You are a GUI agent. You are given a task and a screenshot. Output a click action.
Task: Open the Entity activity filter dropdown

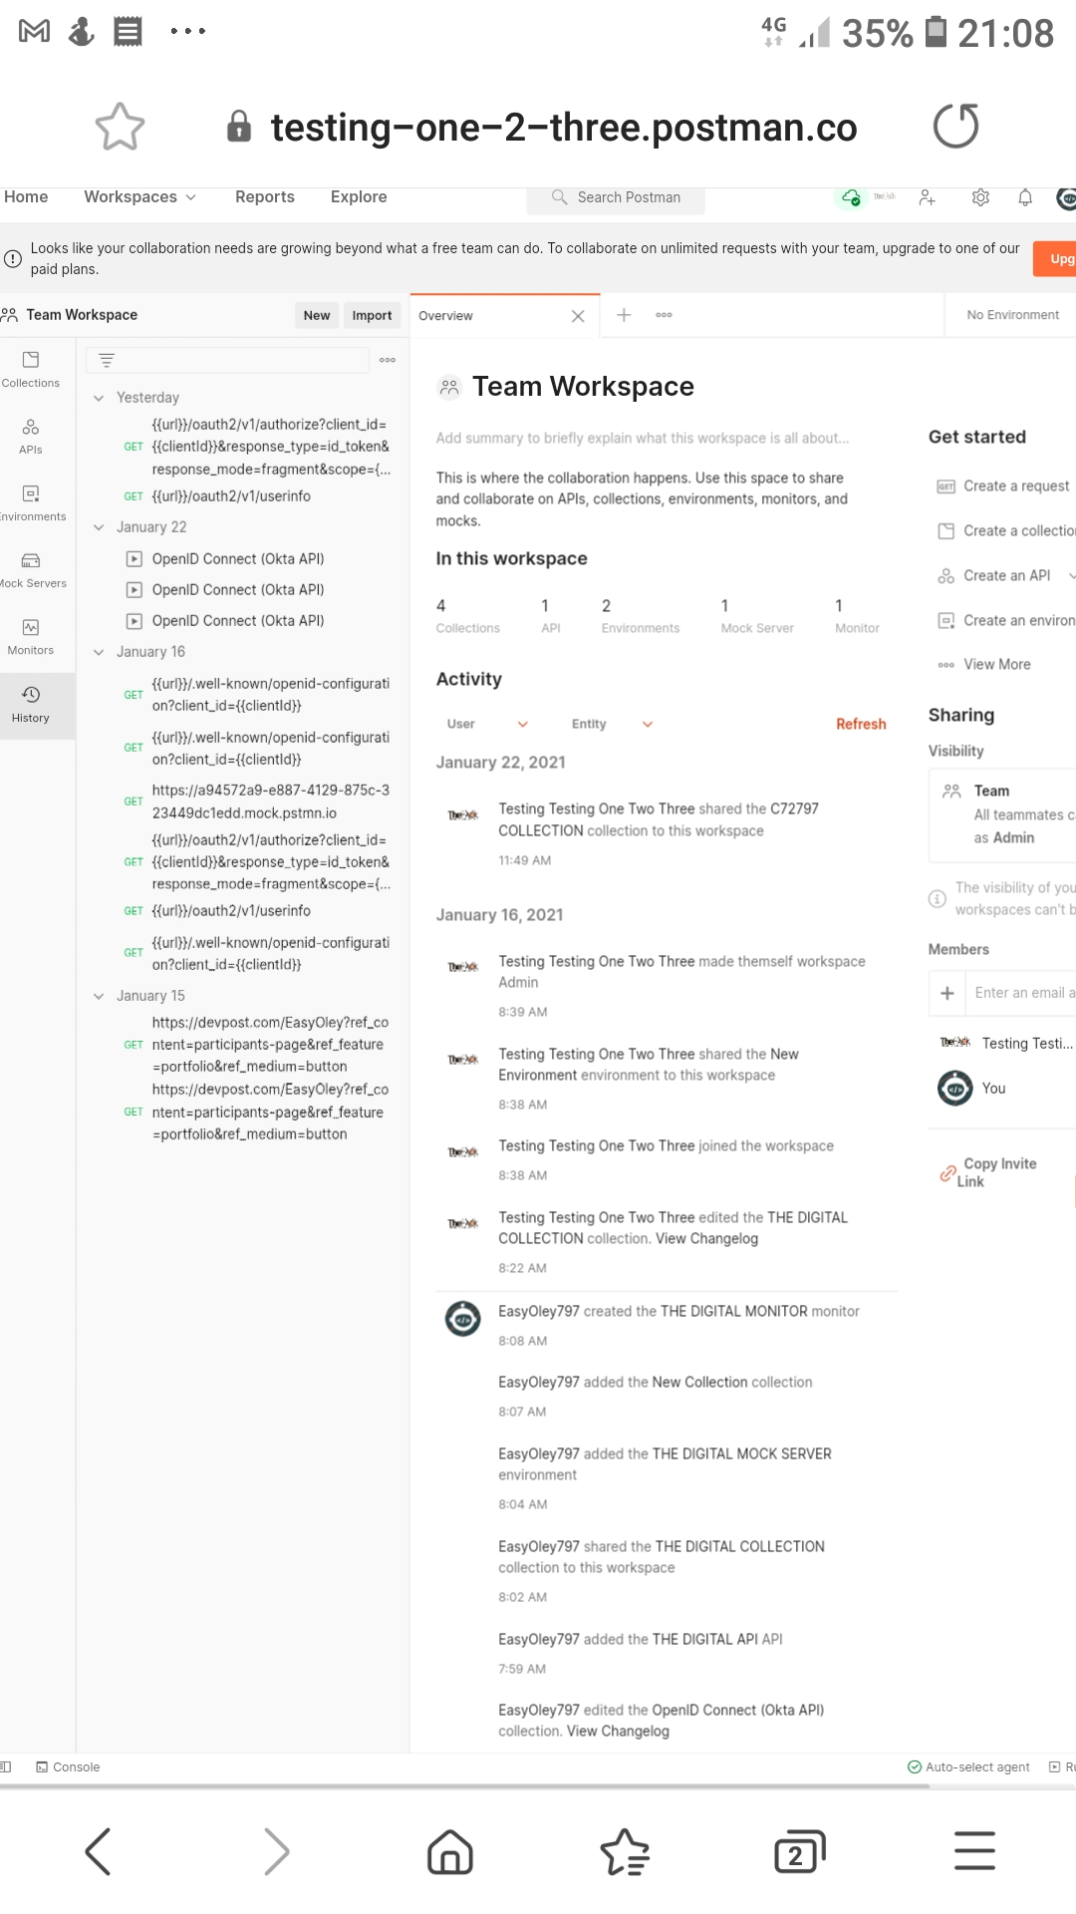click(612, 724)
